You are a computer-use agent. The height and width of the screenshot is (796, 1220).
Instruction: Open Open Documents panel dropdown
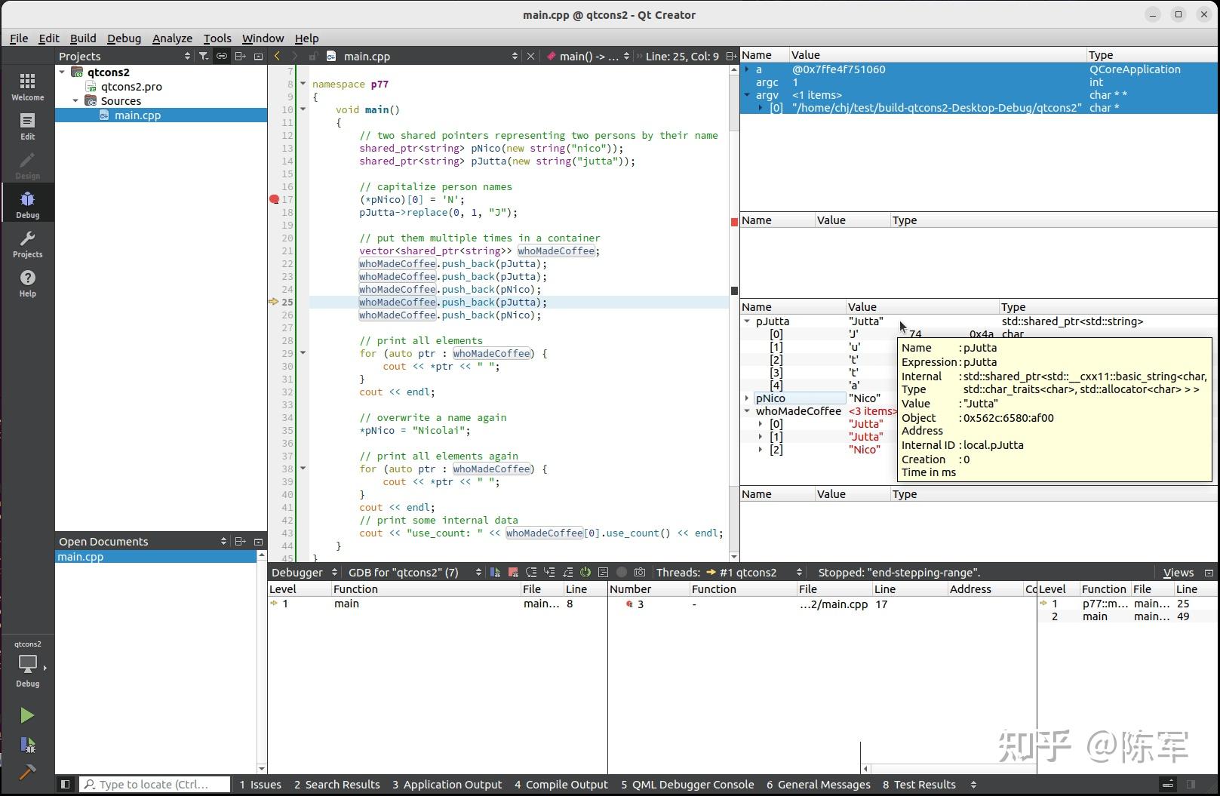tap(143, 542)
